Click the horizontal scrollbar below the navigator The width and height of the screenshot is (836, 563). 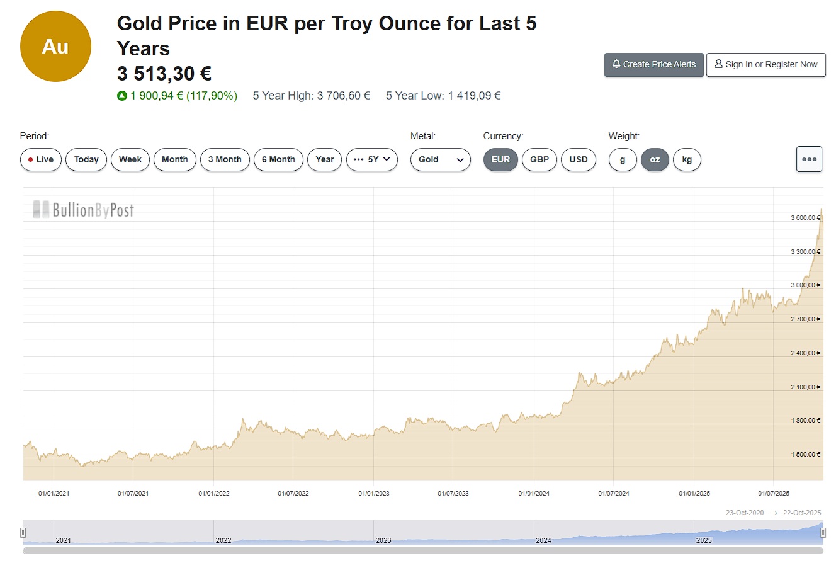coord(422,551)
